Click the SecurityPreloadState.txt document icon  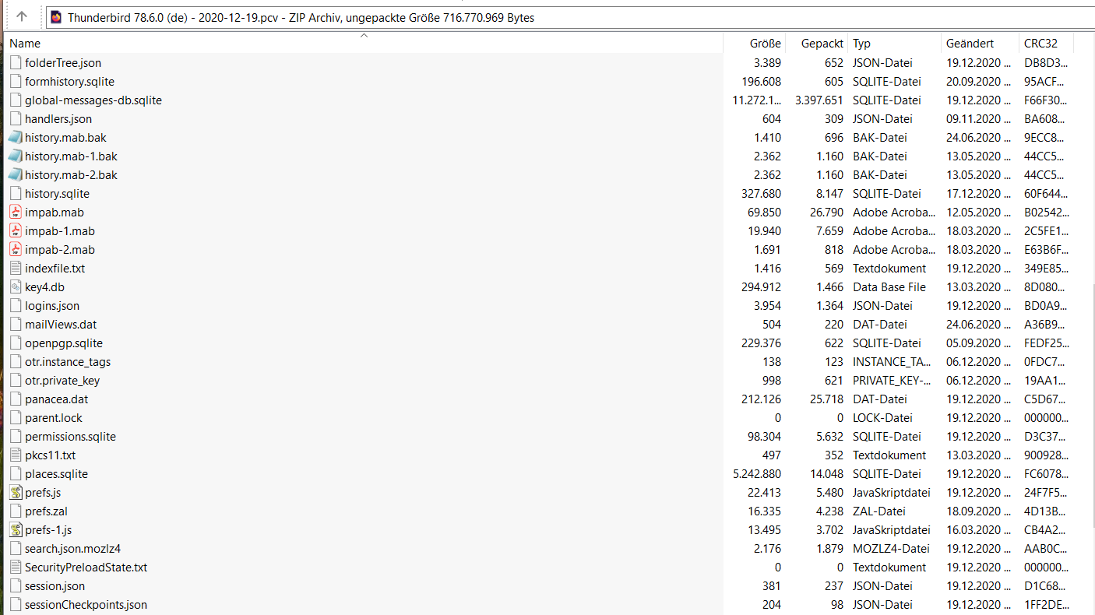coord(16,568)
